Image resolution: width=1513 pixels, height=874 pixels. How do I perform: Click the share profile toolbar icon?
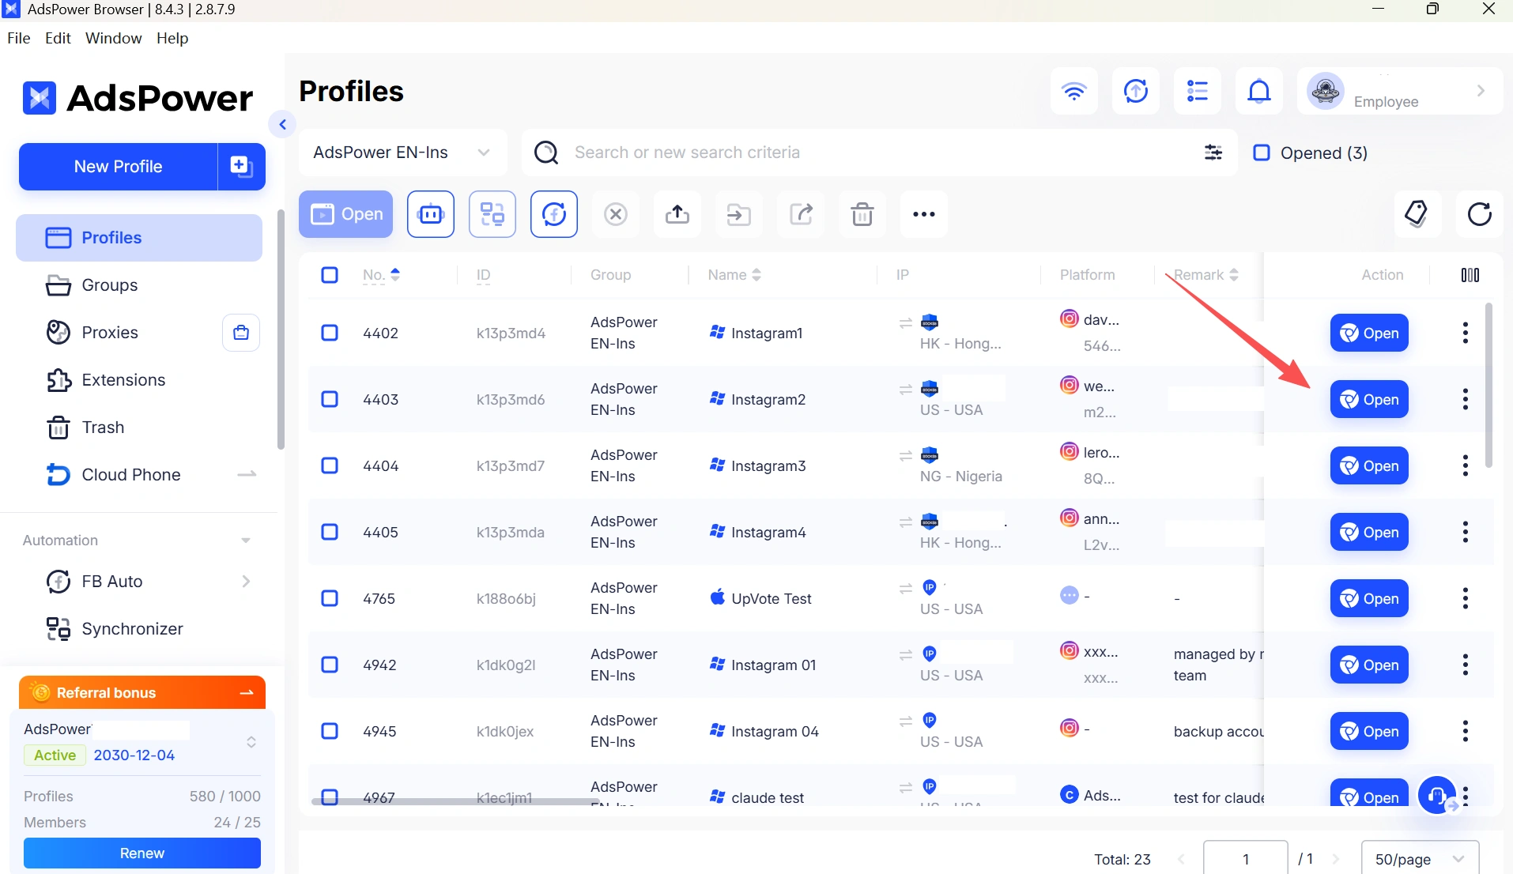click(801, 214)
